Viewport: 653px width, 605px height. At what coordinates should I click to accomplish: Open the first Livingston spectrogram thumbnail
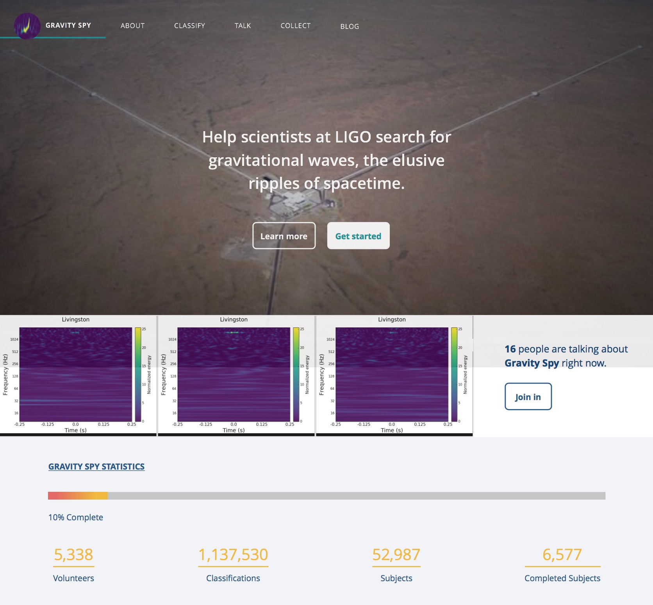[x=78, y=375]
